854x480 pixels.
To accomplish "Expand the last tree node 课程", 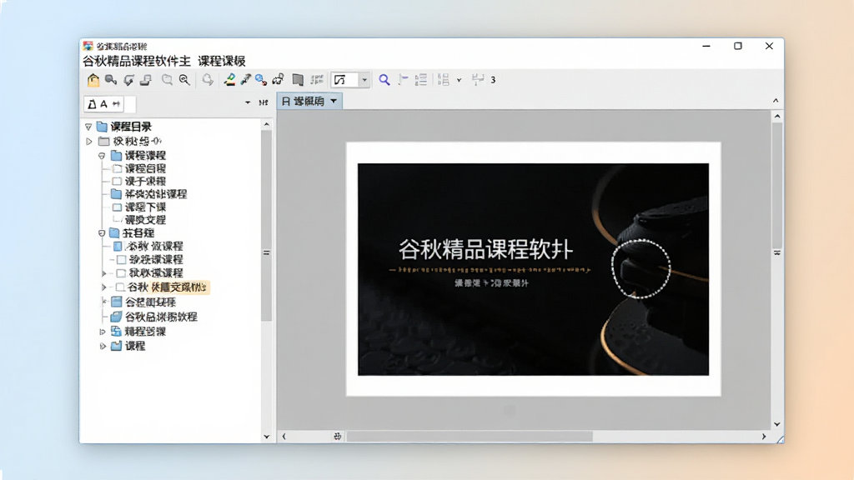I will click(x=103, y=346).
